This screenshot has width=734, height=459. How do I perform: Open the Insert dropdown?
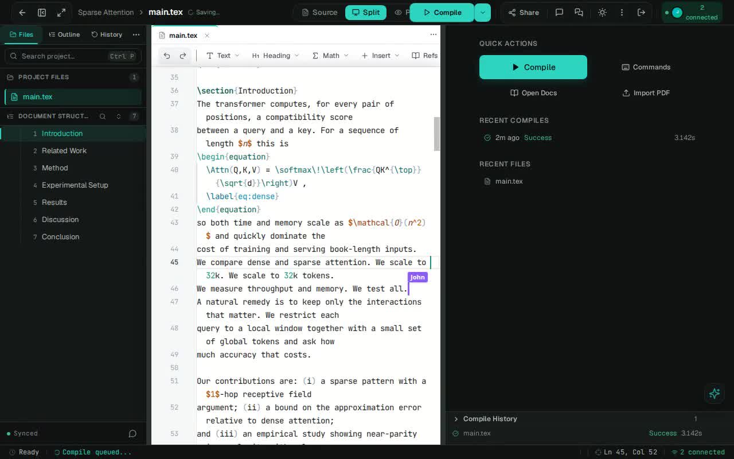380,56
